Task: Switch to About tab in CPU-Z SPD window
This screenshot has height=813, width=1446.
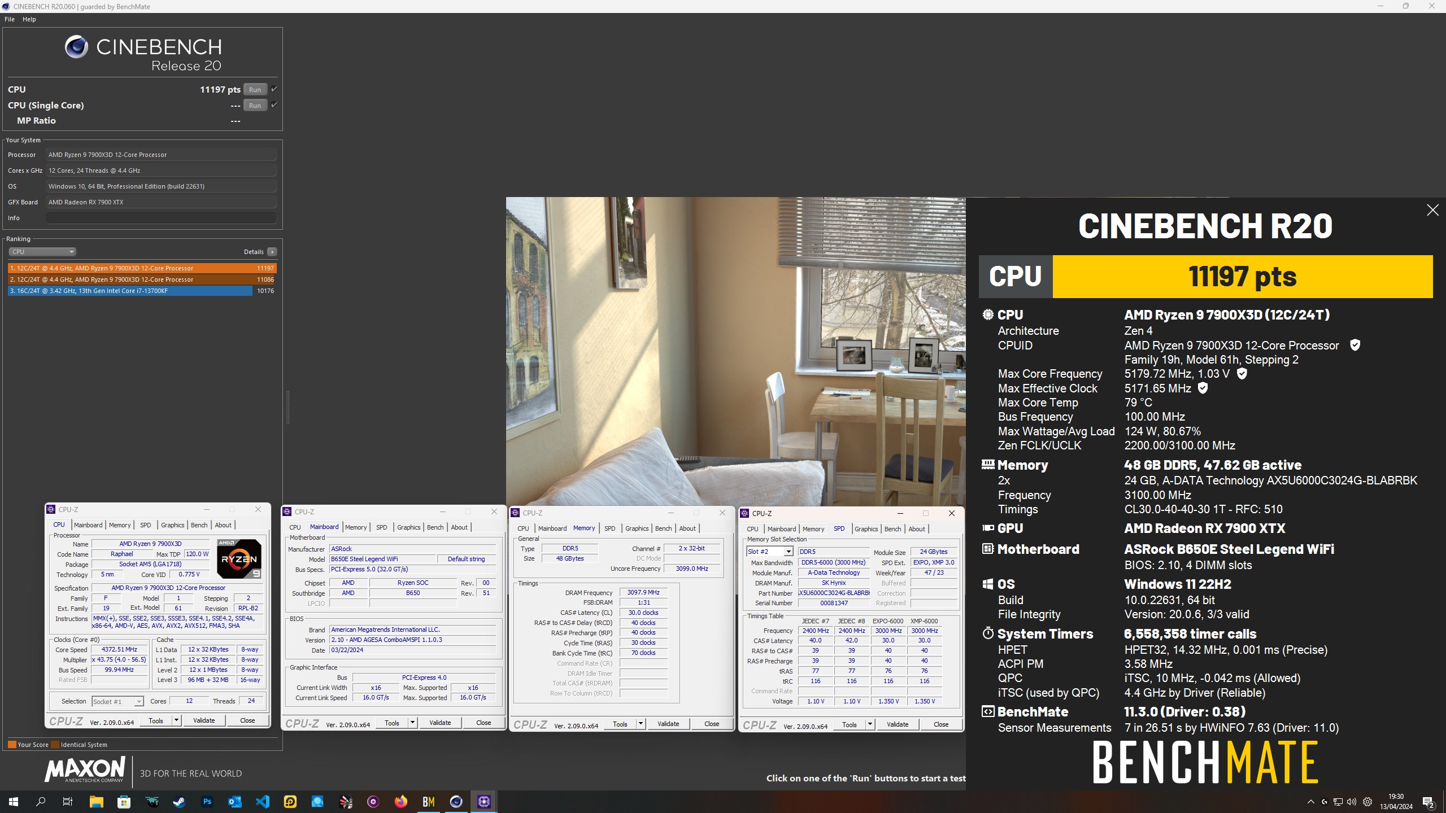Action: point(916,529)
